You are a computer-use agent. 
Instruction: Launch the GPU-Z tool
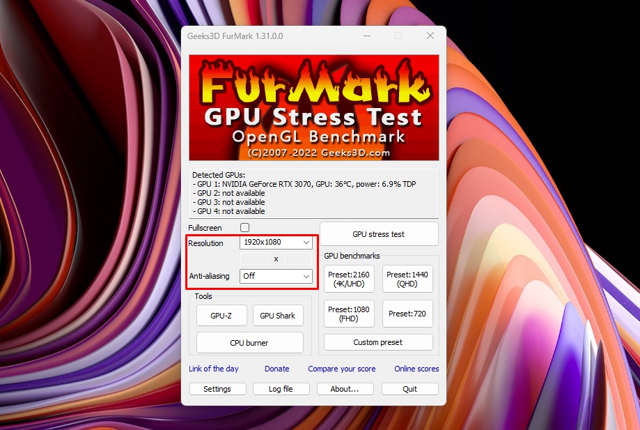pyautogui.click(x=221, y=316)
